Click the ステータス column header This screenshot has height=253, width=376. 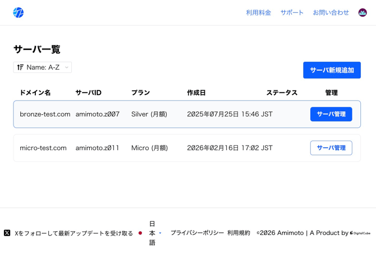click(282, 93)
